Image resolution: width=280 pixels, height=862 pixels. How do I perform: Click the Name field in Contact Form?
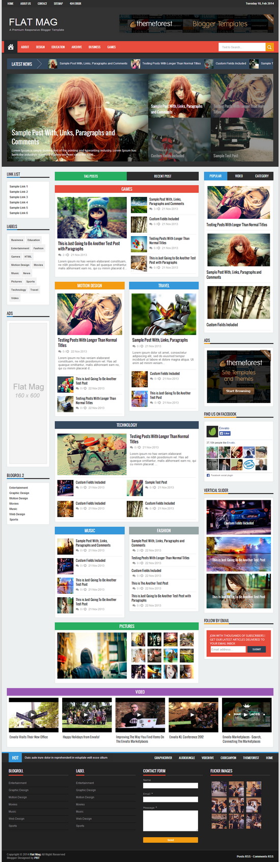(x=171, y=786)
